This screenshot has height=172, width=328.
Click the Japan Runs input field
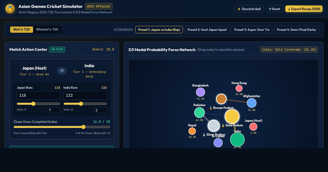pos(39,95)
